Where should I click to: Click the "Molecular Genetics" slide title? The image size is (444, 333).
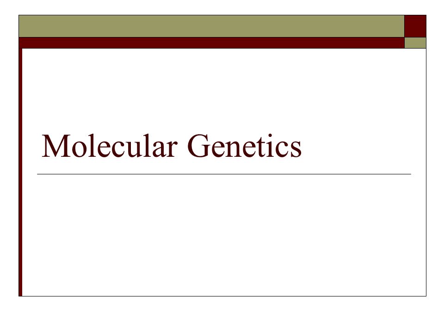[x=172, y=146]
